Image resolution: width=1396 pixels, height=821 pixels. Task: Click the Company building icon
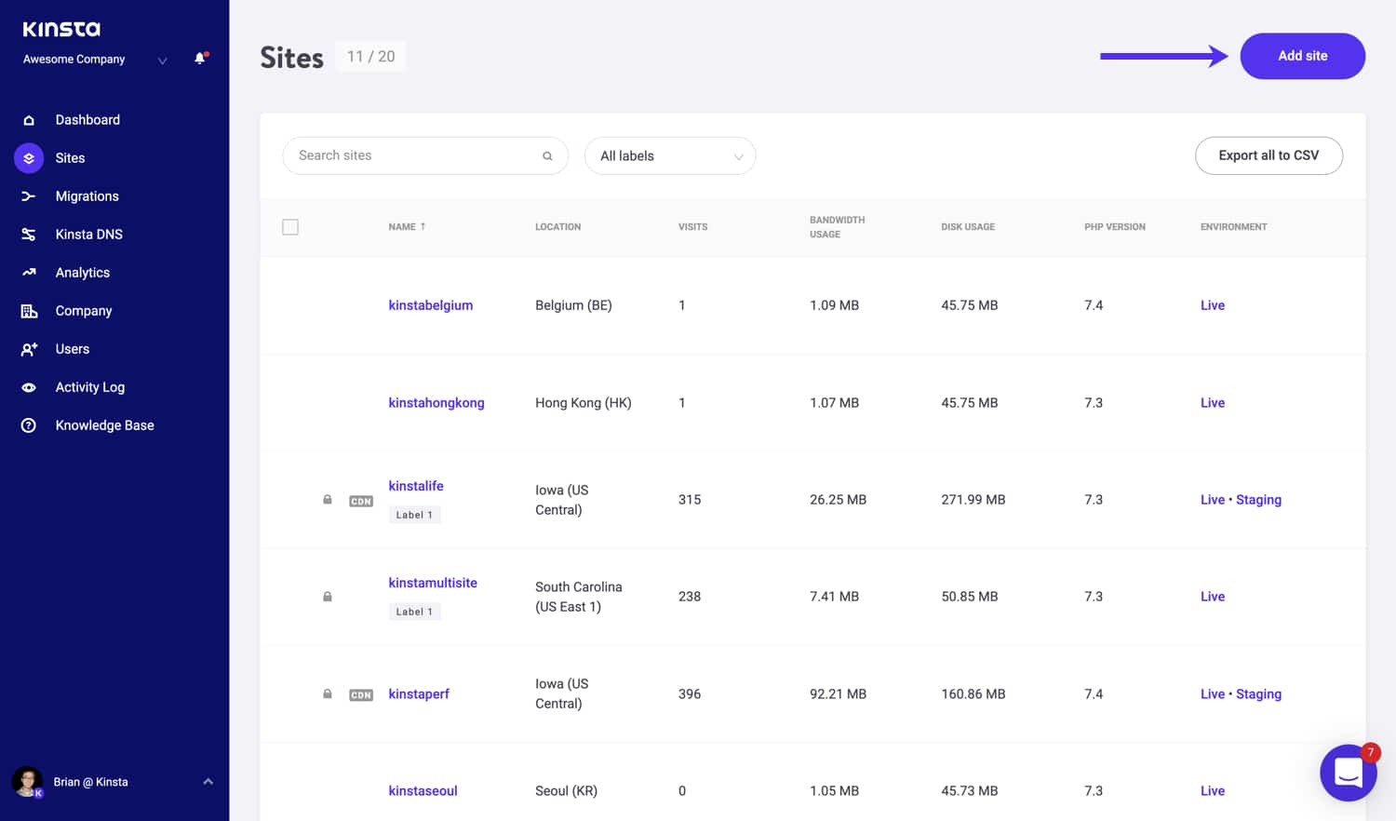click(29, 310)
